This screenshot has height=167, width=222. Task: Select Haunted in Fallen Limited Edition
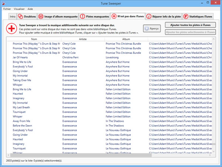(18, 94)
